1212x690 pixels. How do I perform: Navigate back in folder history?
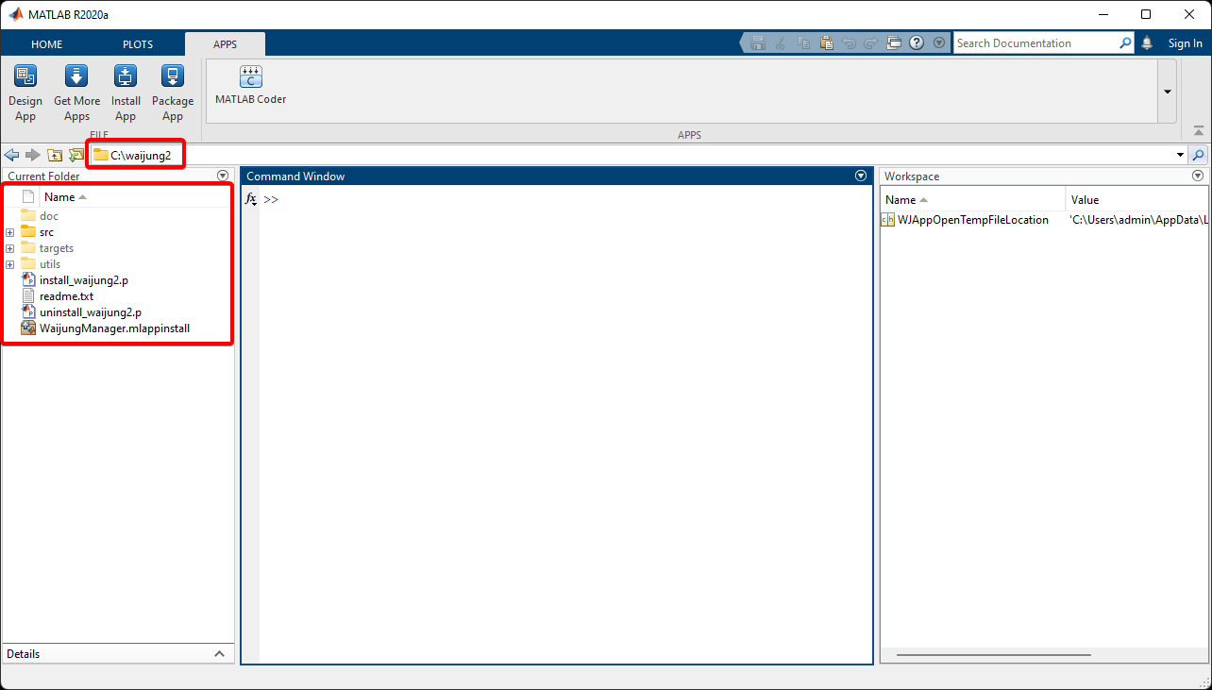[12, 155]
